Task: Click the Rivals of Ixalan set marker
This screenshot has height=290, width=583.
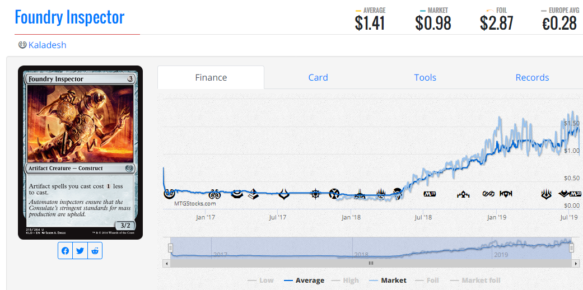Action: pyautogui.click(x=360, y=194)
